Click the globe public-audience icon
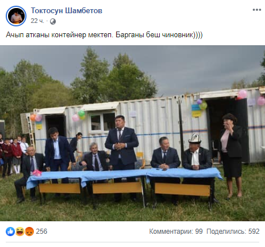Image resolution: width=265 pixels, height=247 pixels. pyautogui.click(x=53, y=21)
